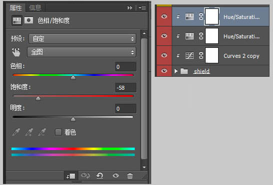Open the Properties panel flyout menu

point(142,7)
